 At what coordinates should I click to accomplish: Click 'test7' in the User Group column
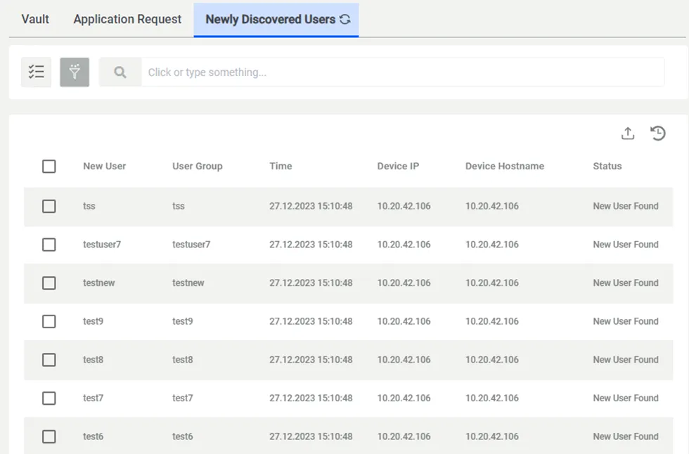coord(182,398)
